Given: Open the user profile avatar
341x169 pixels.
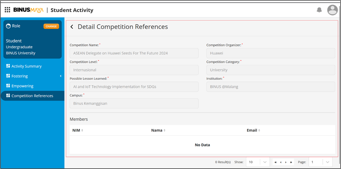Looking at the screenshot, I should coord(332,10).
